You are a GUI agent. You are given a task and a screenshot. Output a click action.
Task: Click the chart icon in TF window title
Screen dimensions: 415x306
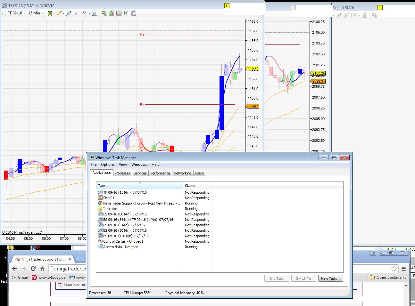pyautogui.click(x=4, y=5)
